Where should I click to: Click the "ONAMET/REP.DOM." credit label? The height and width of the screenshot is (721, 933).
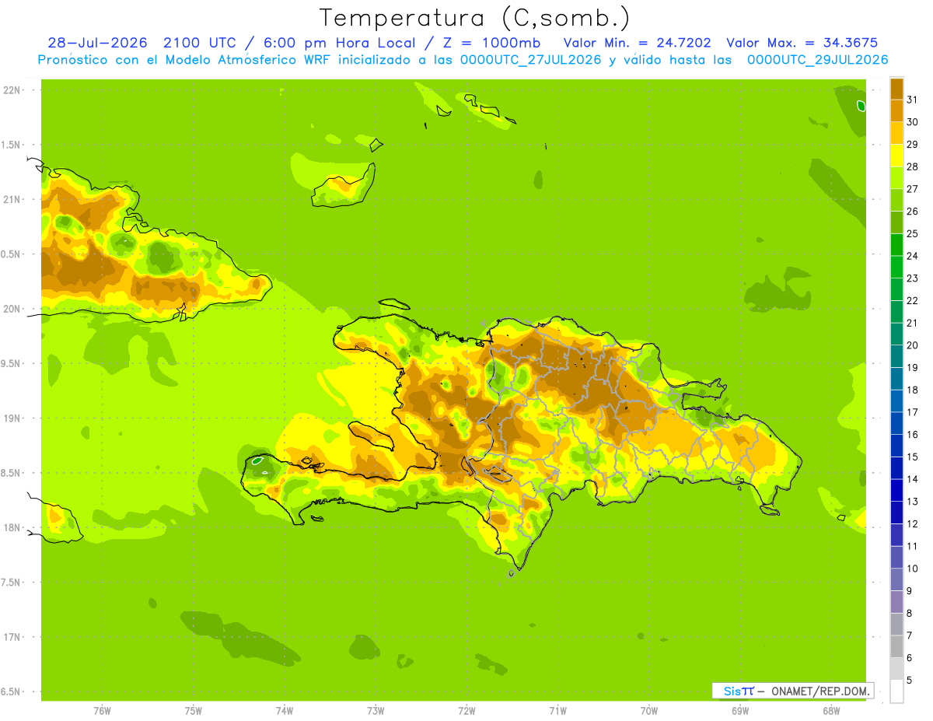click(819, 691)
